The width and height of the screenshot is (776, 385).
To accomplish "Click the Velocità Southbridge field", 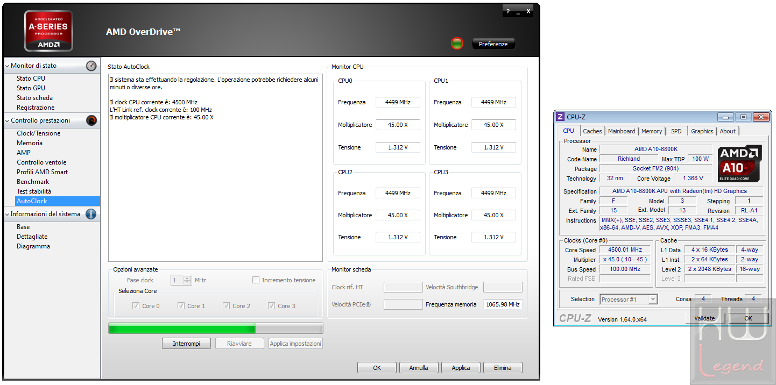I will pos(503,287).
